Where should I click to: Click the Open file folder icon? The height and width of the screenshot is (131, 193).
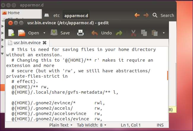click(22, 33)
